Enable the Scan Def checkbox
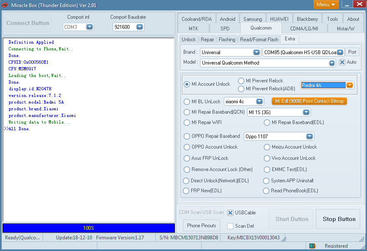 [230, 226]
